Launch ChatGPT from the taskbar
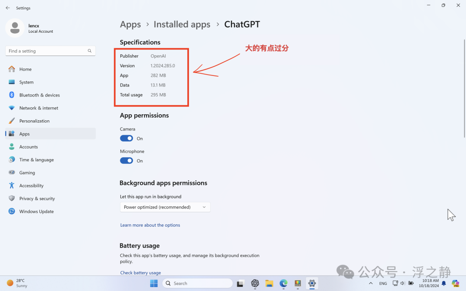Screen dimensions: 466x291 [x=255, y=283]
